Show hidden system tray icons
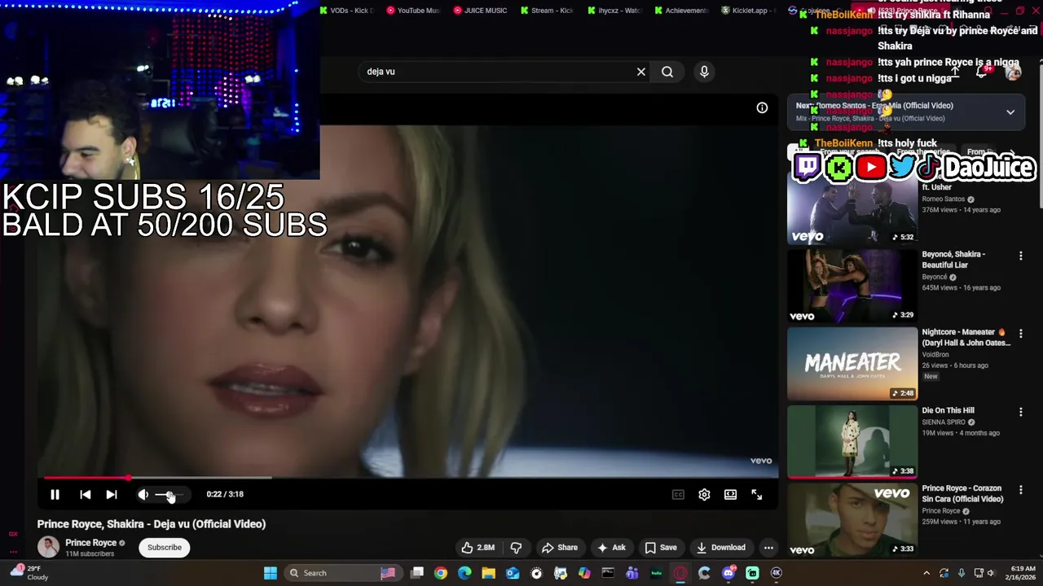 (926, 573)
